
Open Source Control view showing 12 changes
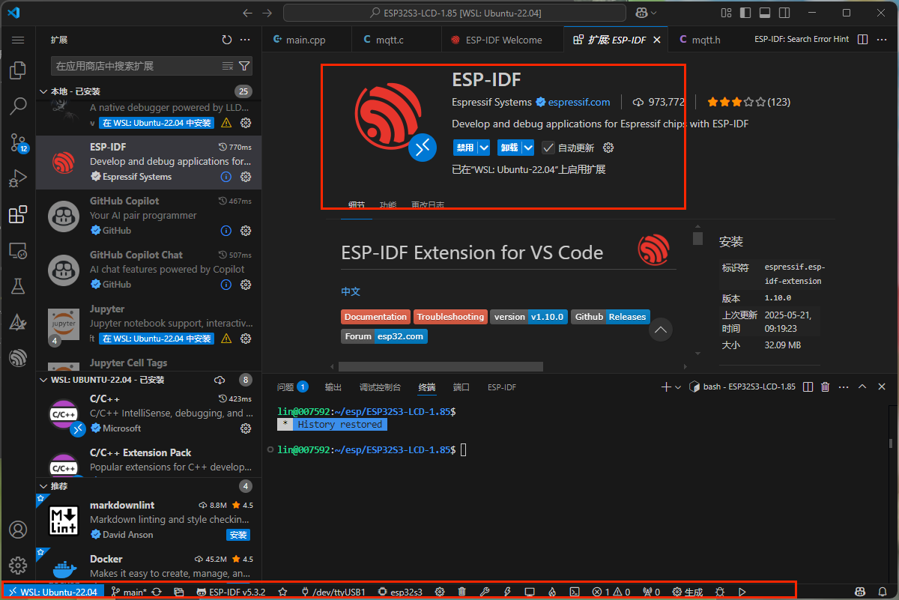pyautogui.click(x=18, y=142)
